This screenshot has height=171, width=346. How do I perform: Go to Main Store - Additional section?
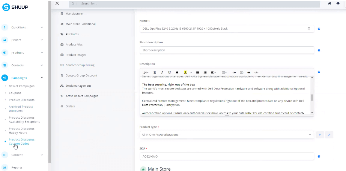(x=81, y=24)
